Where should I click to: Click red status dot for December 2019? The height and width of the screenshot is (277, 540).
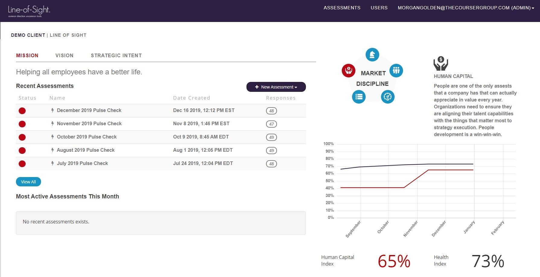pyautogui.click(x=22, y=111)
